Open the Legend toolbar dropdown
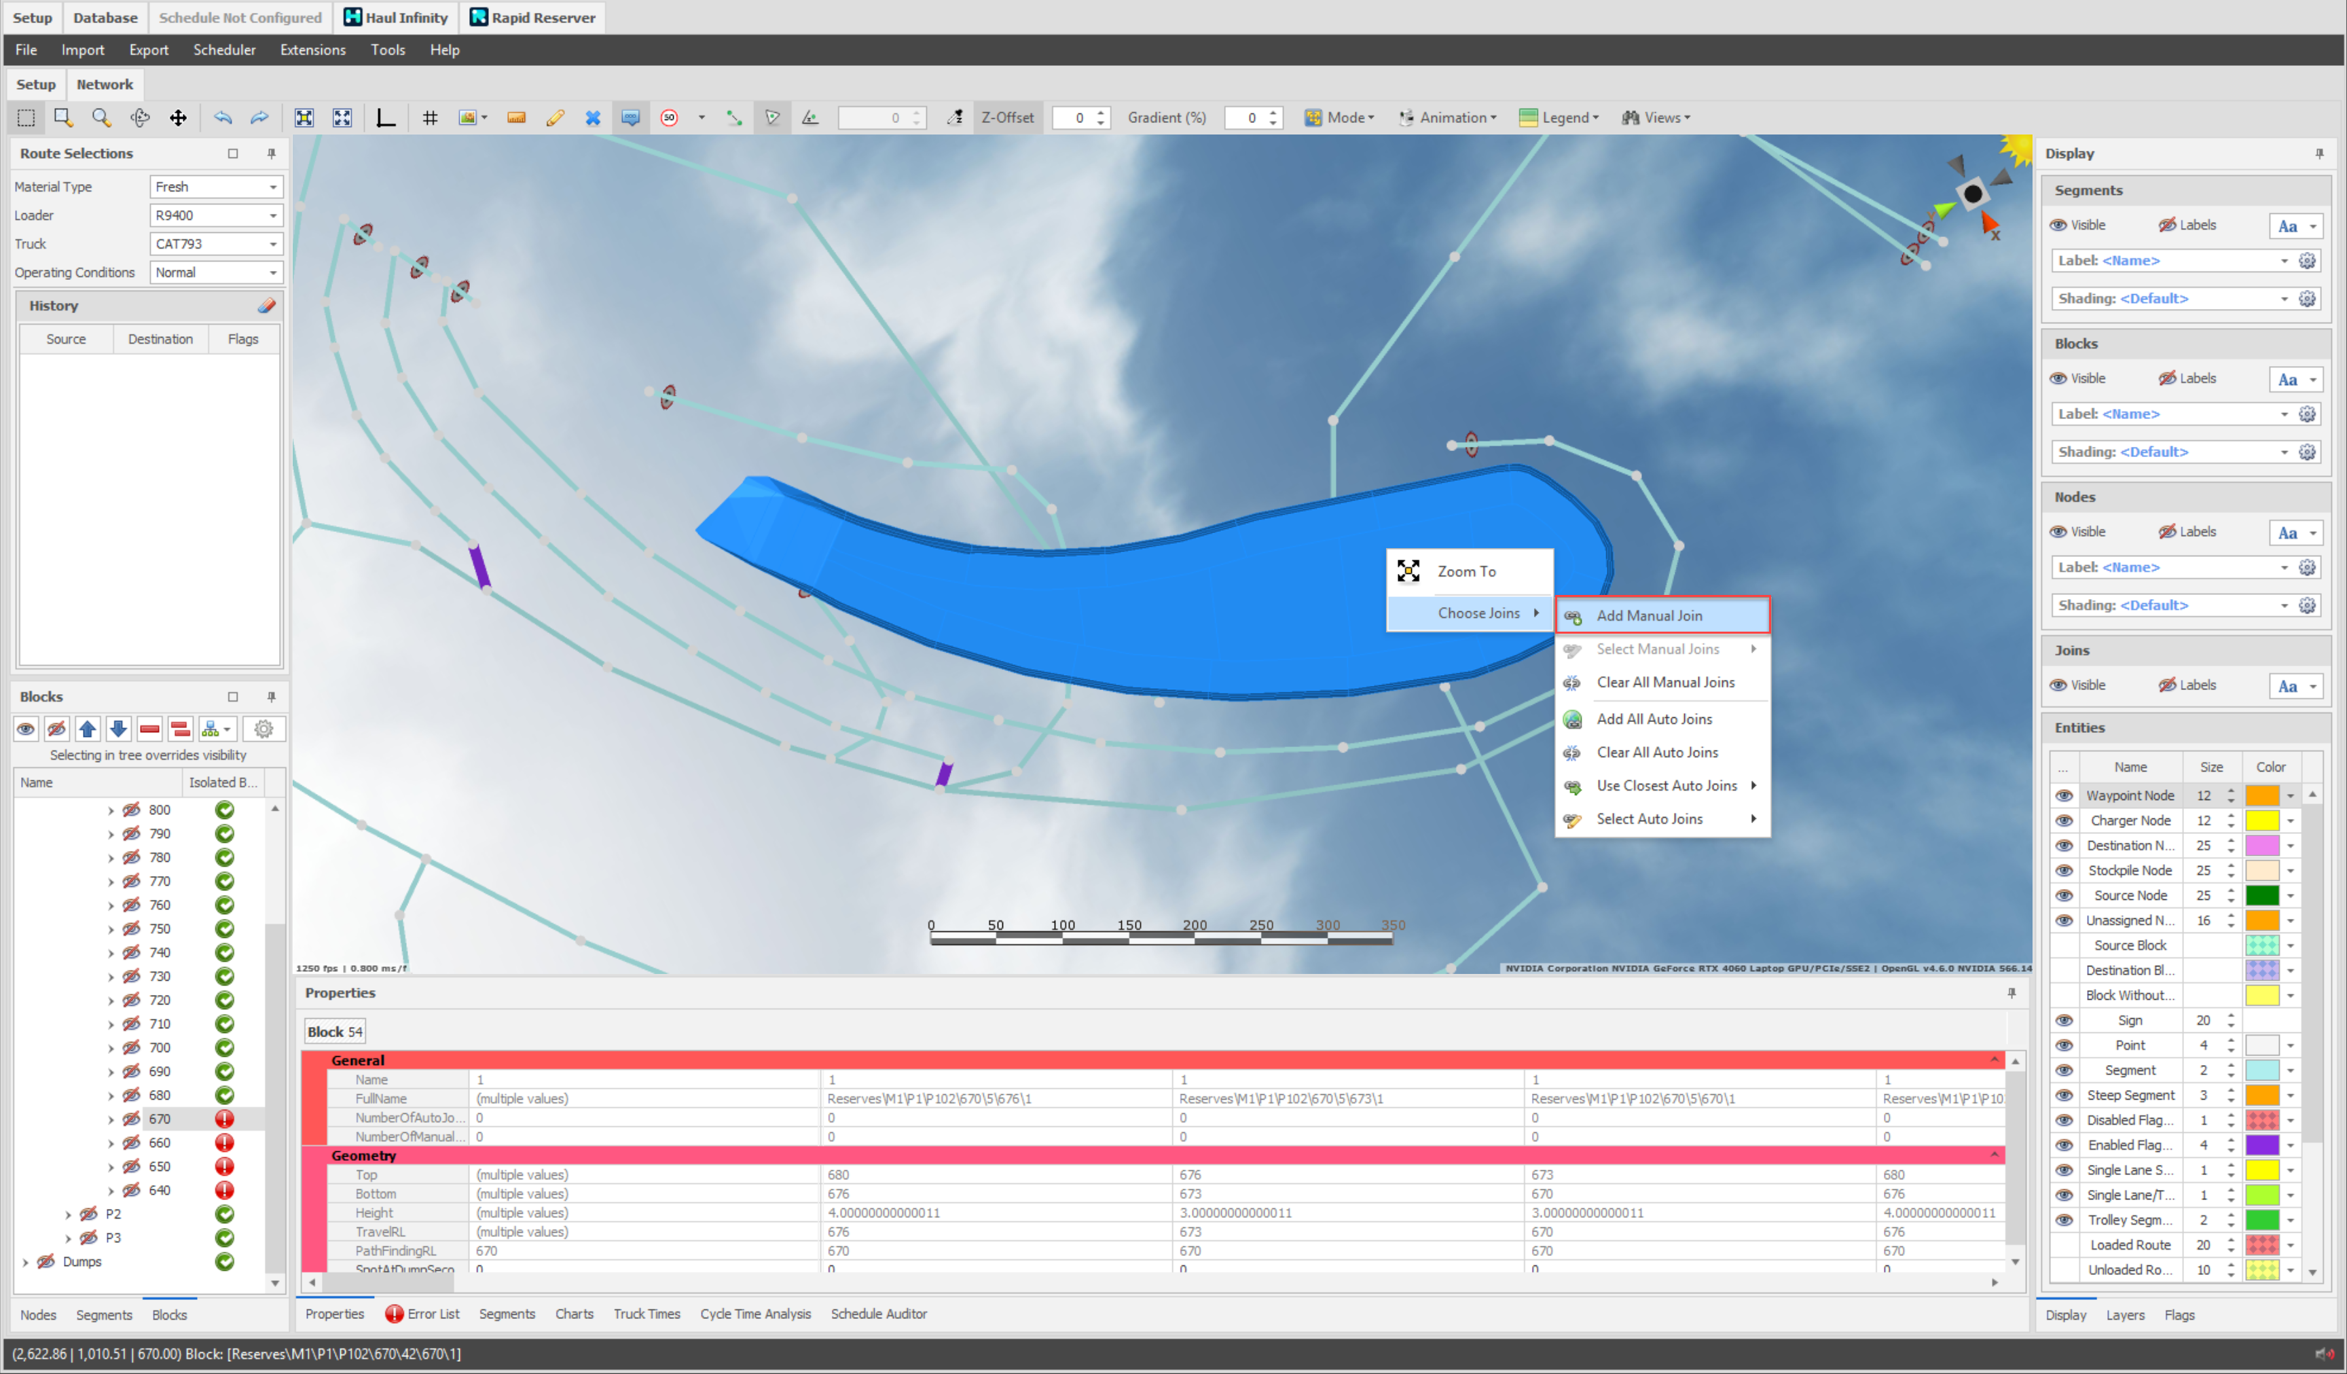Viewport: 2347px width, 1374px height. pos(1558,117)
